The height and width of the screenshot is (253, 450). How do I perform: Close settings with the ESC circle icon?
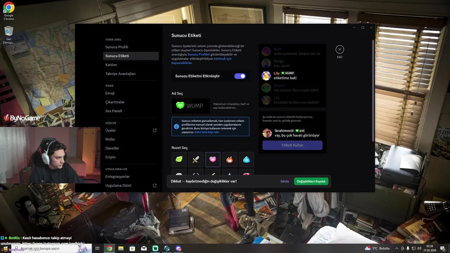click(340, 50)
